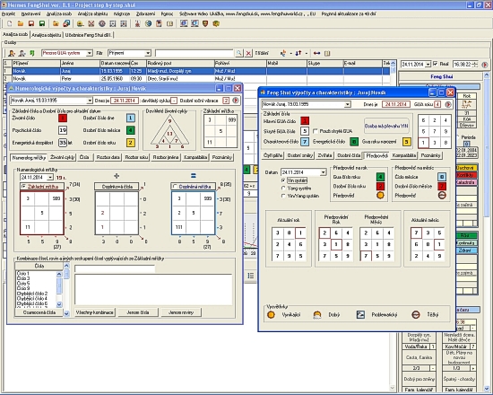Open dropdown arrow next to sort arrows icon

click(x=307, y=53)
